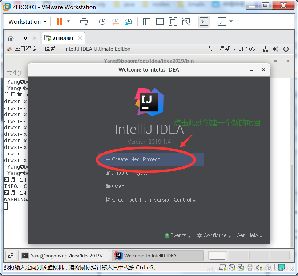Click the terminal window vertical scrollbar
This screenshot has width=298, height=276.
click(x=292, y=205)
